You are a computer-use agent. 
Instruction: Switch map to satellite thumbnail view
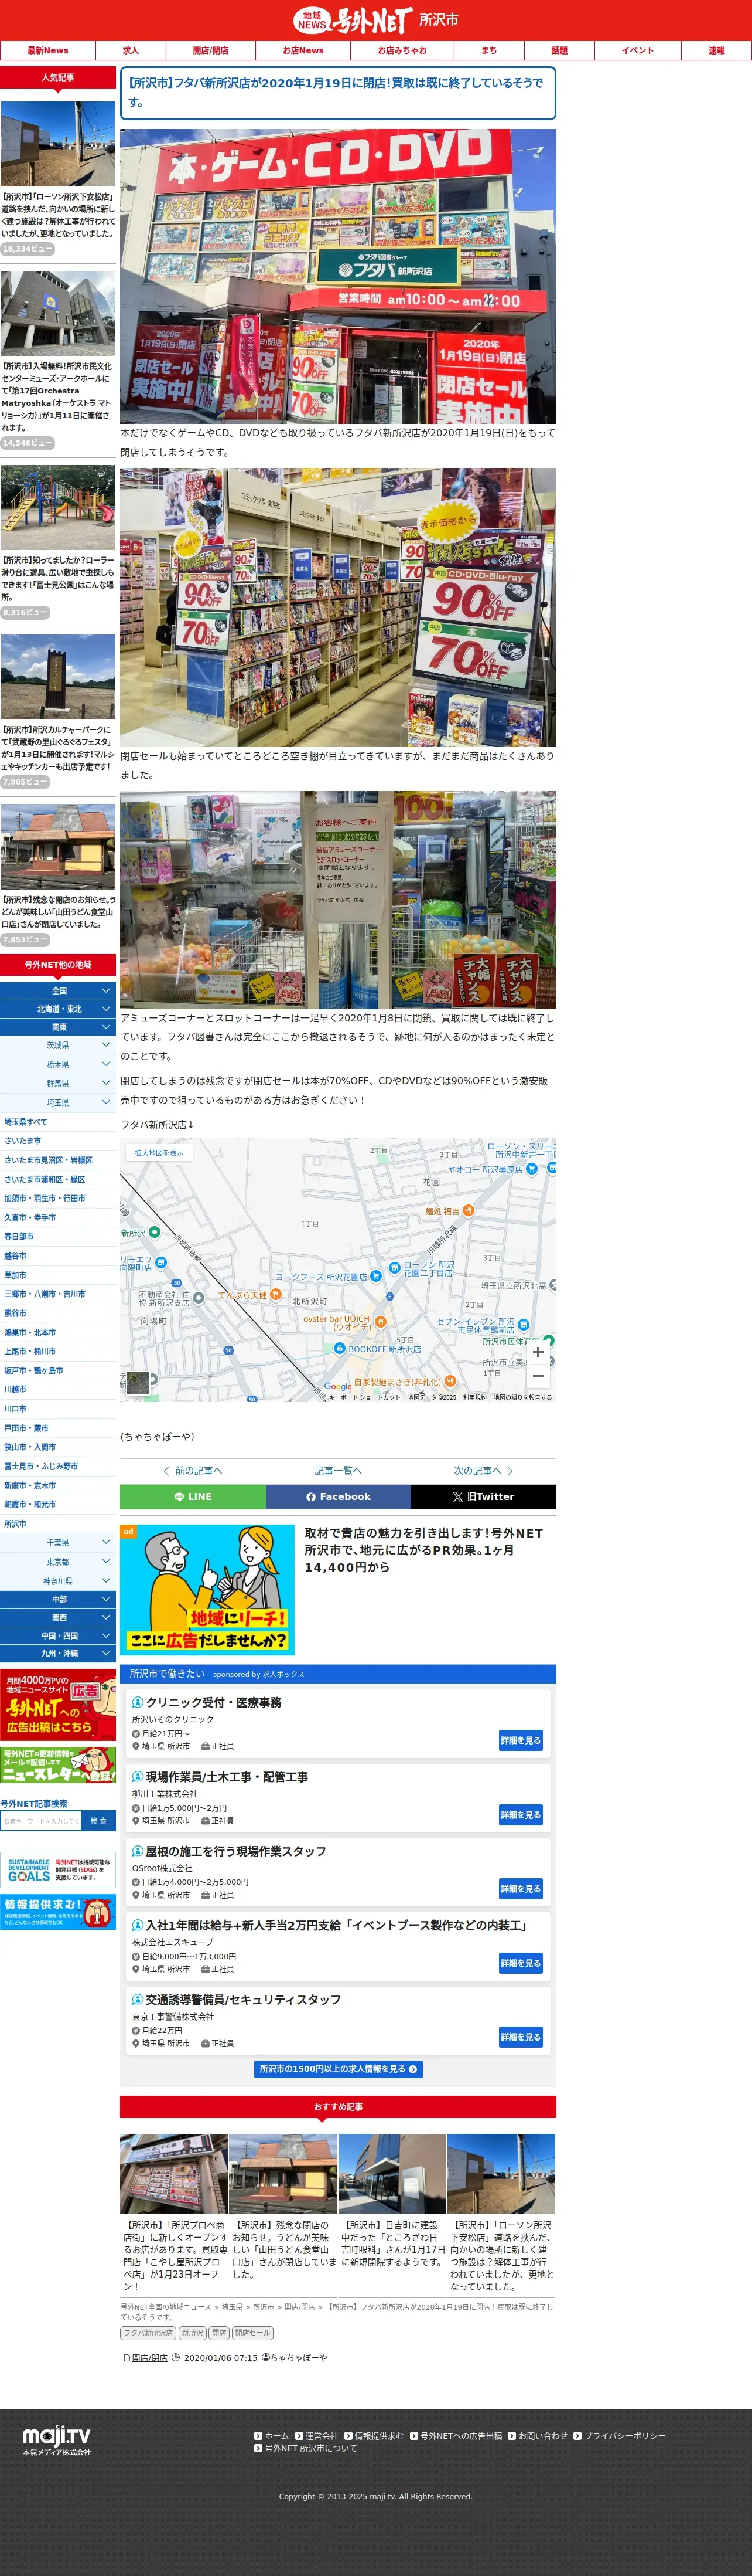[138, 1382]
